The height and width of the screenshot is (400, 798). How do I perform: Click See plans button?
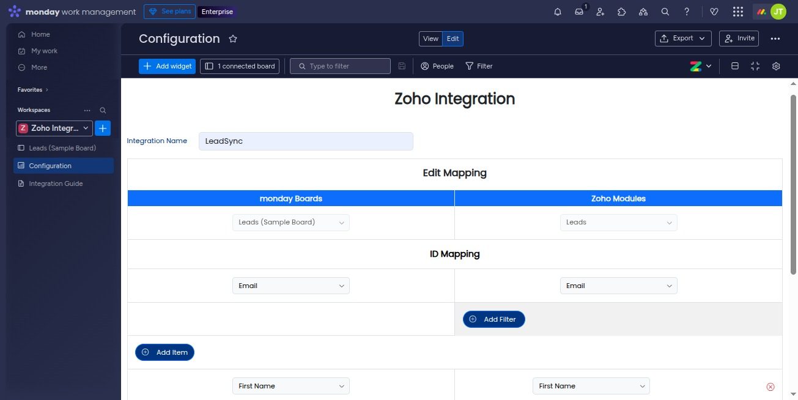(x=170, y=12)
